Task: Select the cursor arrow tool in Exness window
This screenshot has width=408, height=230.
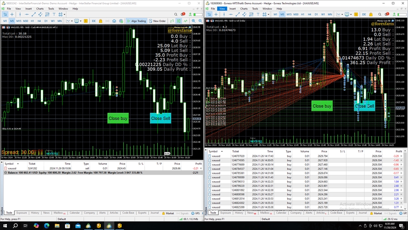Action: coord(209,14)
